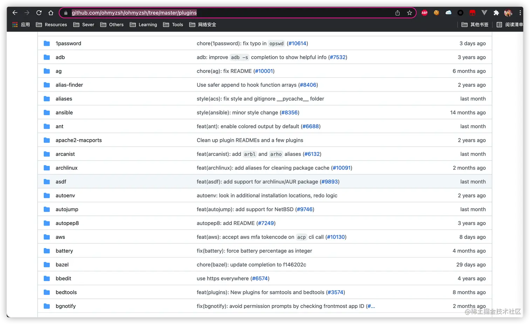Screen dimensions: 530x324
Task: Open pull request #7532 link
Action: tap(338, 57)
